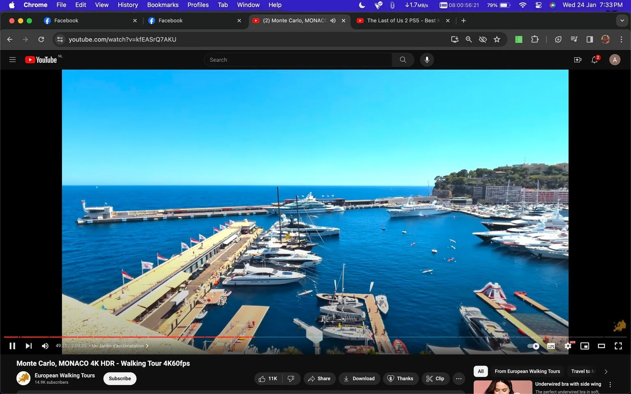Image resolution: width=631 pixels, height=394 pixels.
Task: Open macOS Control Center icon
Action: 538,5
